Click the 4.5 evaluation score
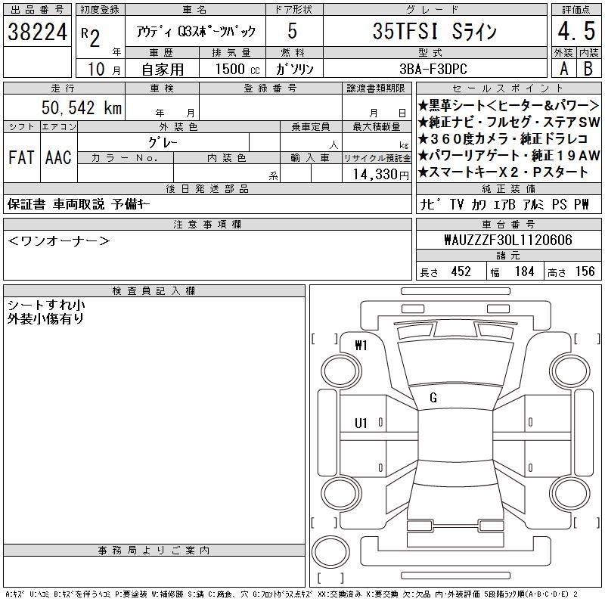The height and width of the screenshot is (605, 605). (x=574, y=33)
